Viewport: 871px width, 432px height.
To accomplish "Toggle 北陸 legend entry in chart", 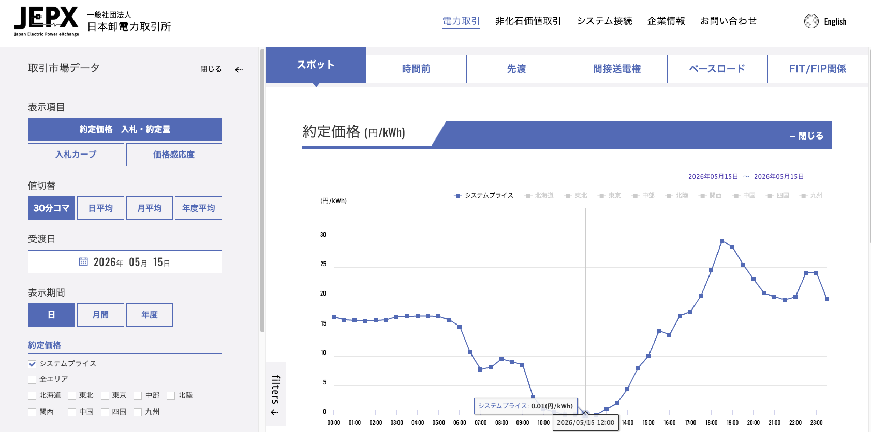I will [676, 196].
